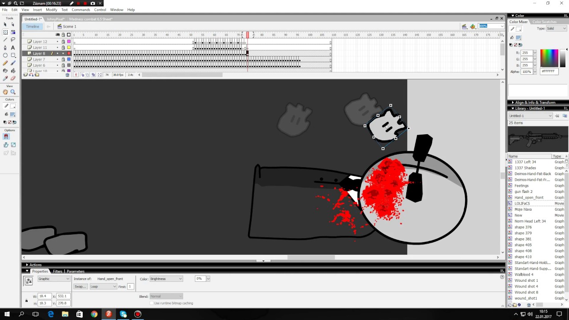Select the Paint Bucket tool
This screenshot has height=320, width=569.
coord(13,70)
